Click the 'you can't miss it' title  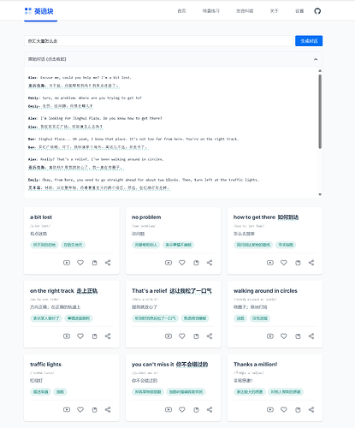(152, 365)
